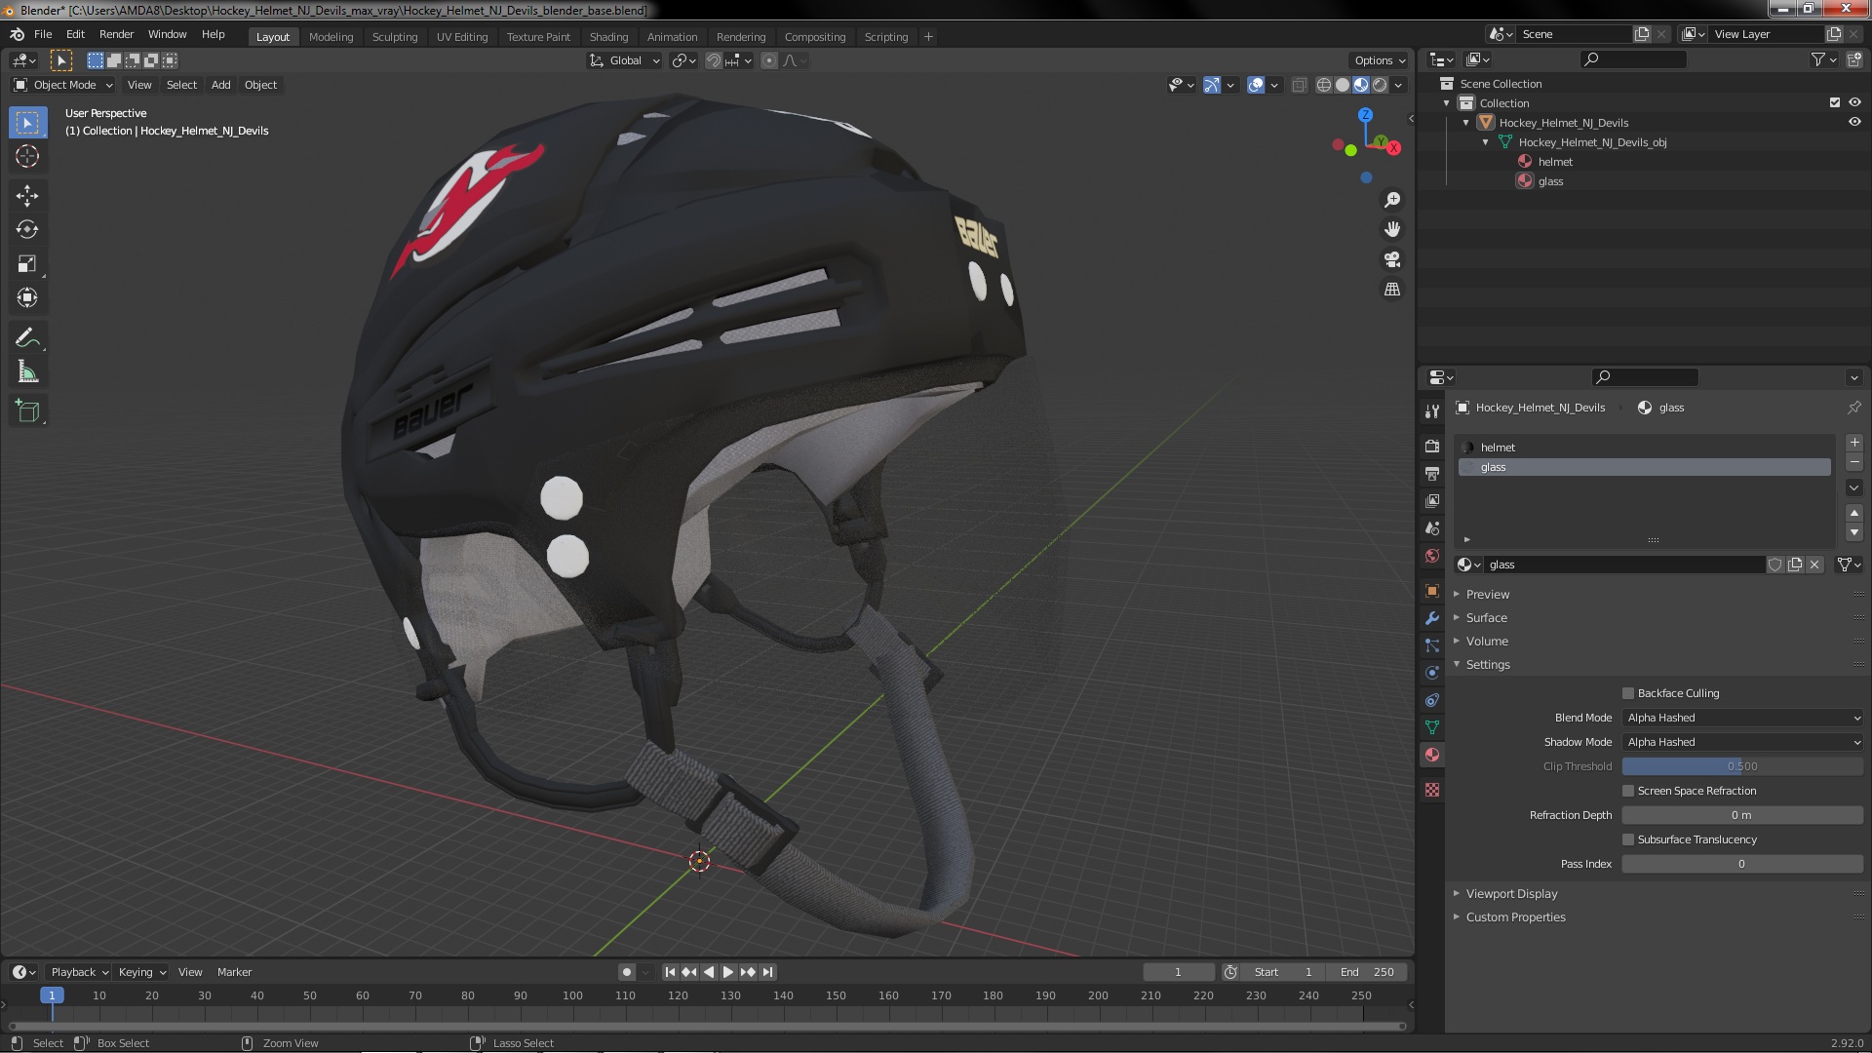The width and height of the screenshot is (1872, 1053).
Task: Jump to the timeline end frame
Action: click(x=767, y=972)
